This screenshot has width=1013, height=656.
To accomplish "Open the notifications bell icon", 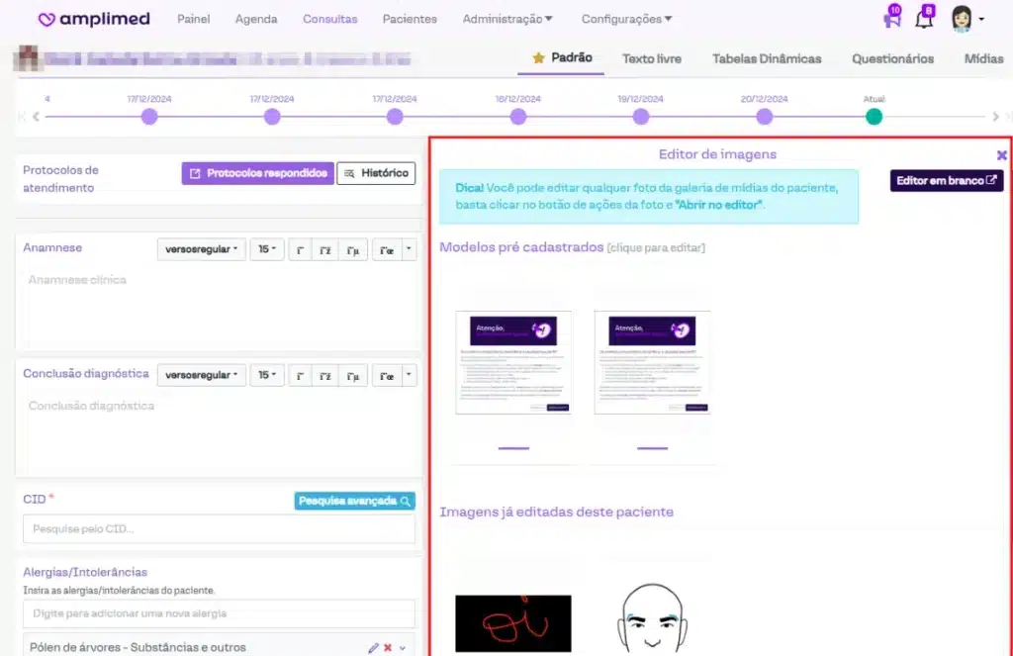I will pyautogui.click(x=924, y=18).
